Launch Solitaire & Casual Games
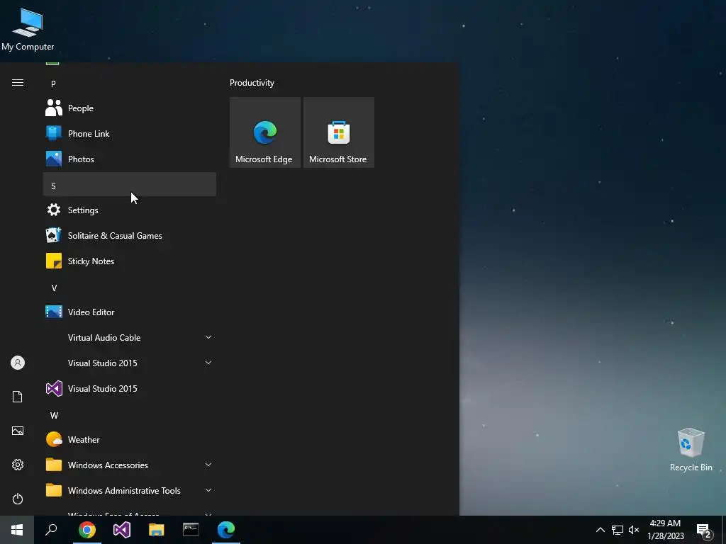 [130, 235]
